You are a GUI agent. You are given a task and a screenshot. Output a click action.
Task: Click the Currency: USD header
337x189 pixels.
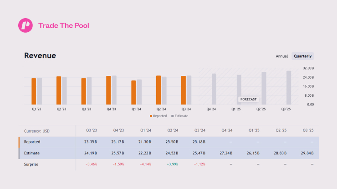click(x=37, y=131)
